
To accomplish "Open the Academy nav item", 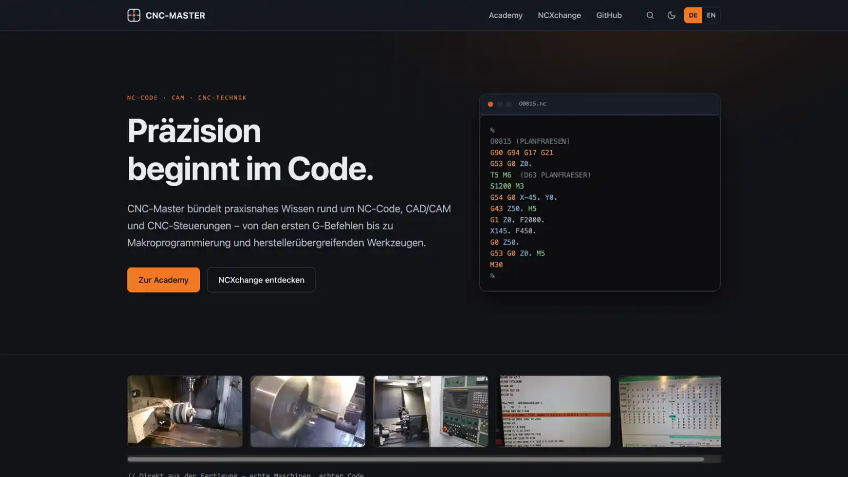I will 506,15.
